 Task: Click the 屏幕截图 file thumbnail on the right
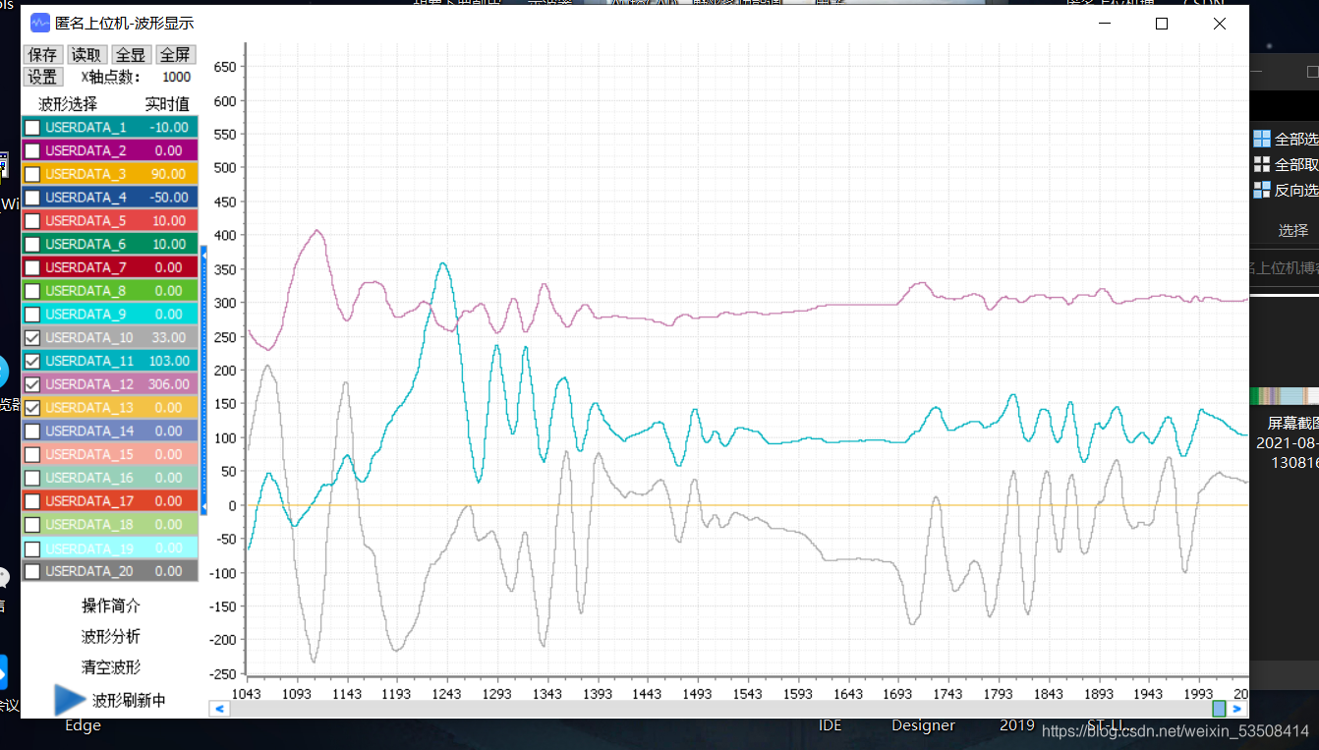[x=1285, y=395]
